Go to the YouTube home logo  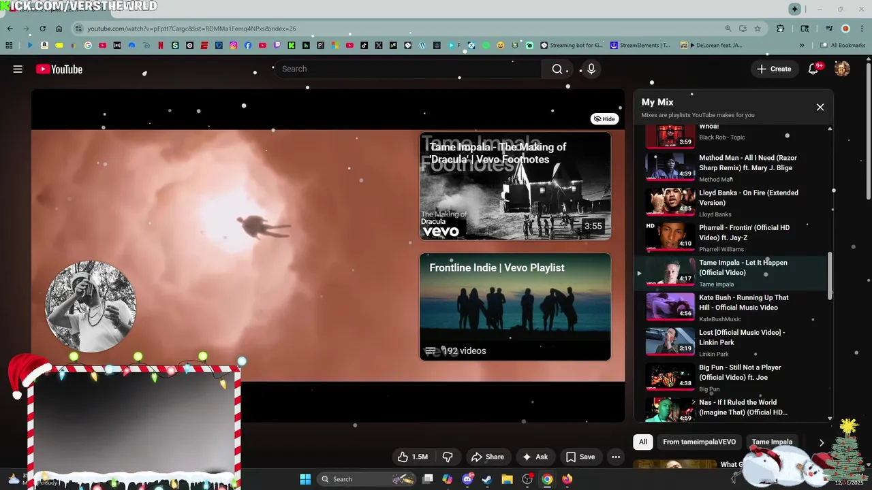coord(59,69)
